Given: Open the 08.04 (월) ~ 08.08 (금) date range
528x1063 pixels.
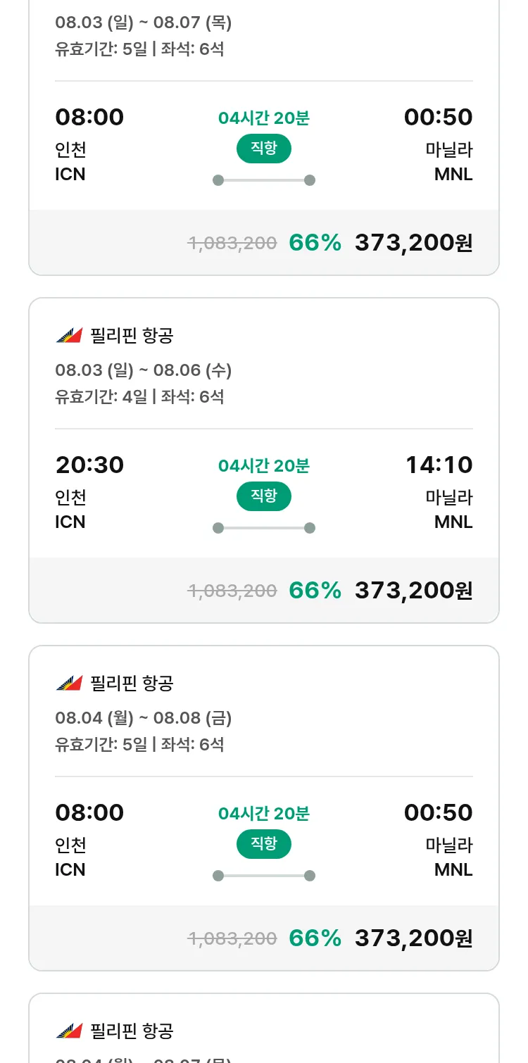Looking at the screenshot, I should (144, 718).
